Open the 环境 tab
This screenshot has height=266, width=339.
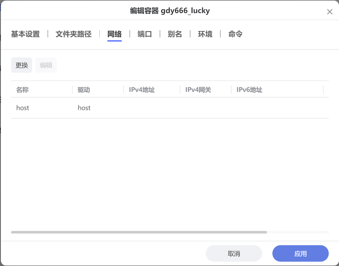pos(205,34)
